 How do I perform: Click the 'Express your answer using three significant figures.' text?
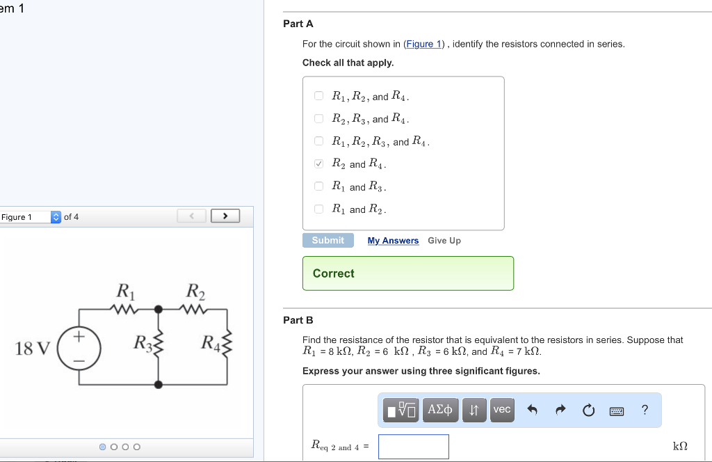(421, 371)
